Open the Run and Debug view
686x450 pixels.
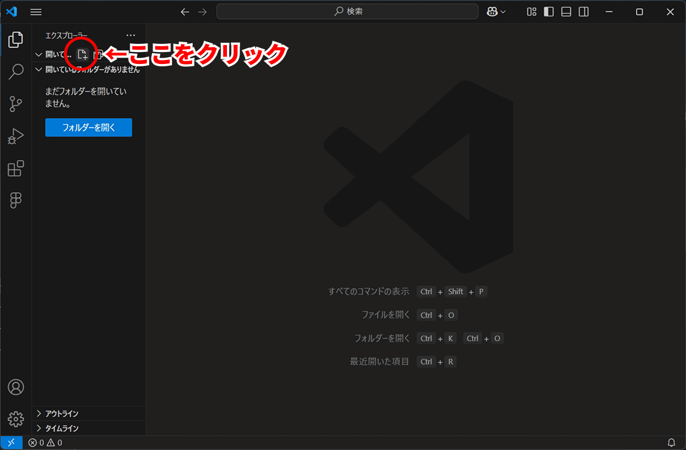click(16, 136)
